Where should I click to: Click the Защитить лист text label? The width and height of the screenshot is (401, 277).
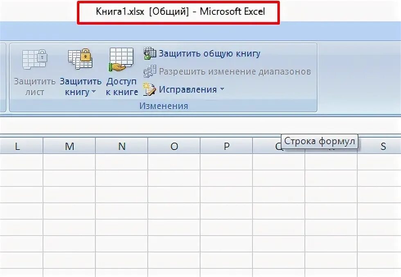[x=34, y=86]
